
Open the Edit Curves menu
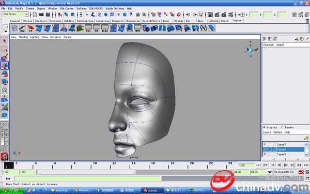pyautogui.click(x=67, y=8)
